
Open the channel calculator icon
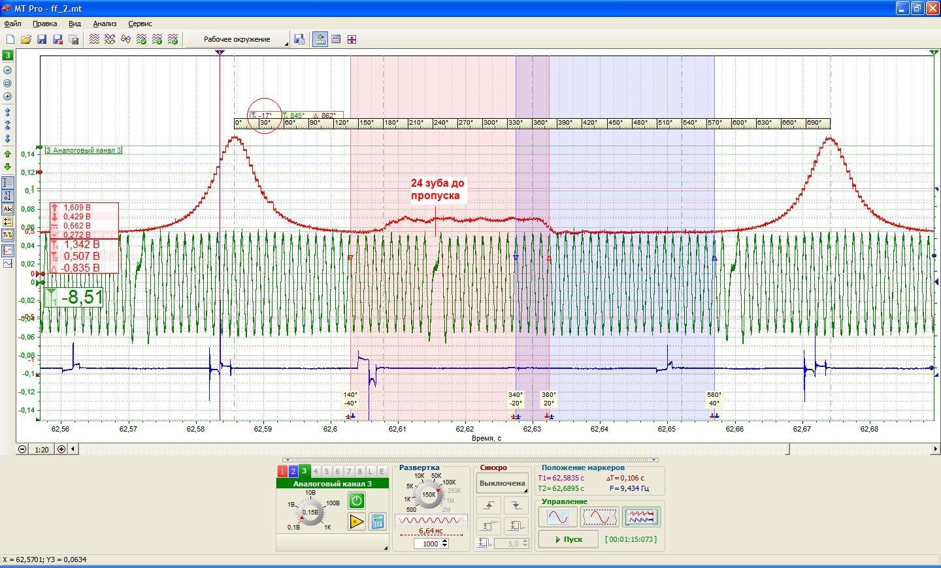coord(377,522)
